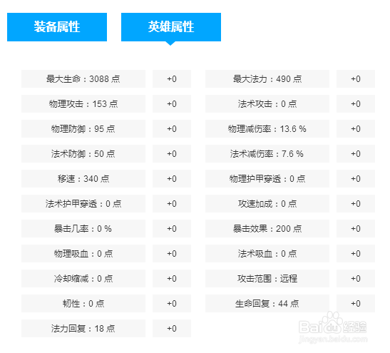Click the 法力回复：18 点 cell
The height and width of the screenshot is (353, 390).
83,328
